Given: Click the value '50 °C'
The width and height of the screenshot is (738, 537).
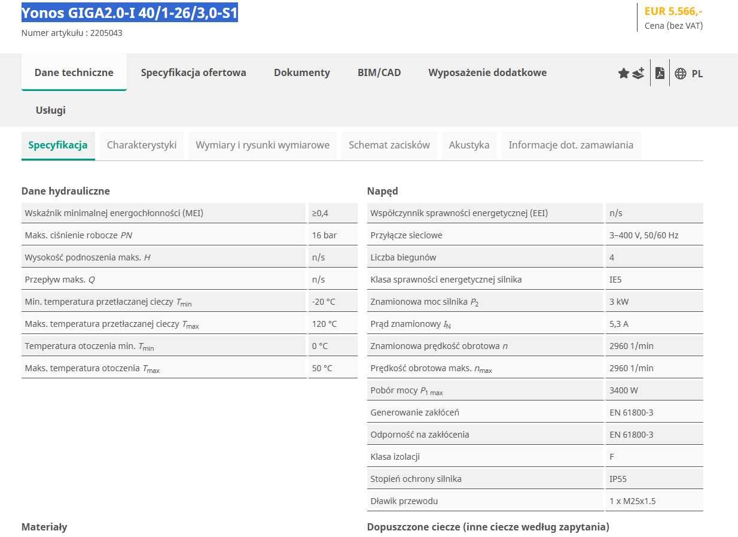Looking at the screenshot, I should pos(322,368).
